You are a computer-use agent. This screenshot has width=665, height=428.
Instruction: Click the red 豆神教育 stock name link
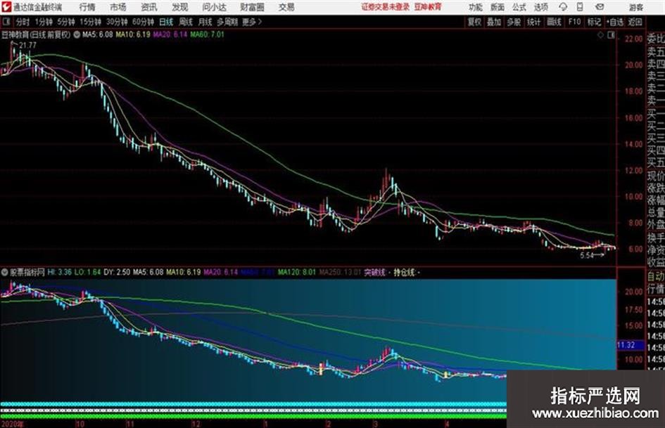428,7
